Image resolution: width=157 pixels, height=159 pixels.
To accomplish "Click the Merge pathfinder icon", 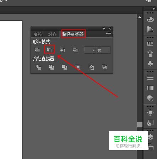I will [x=65, y=67].
